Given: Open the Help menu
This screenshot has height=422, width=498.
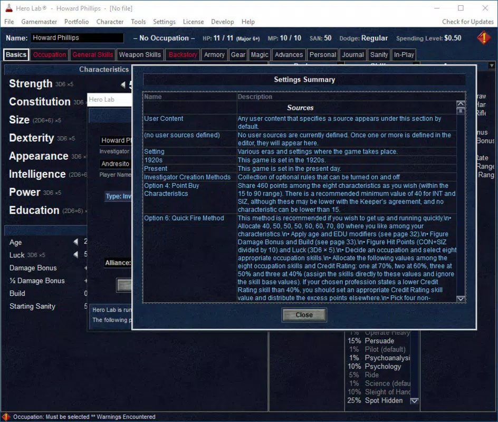Looking at the screenshot, I should coord(248,22).
